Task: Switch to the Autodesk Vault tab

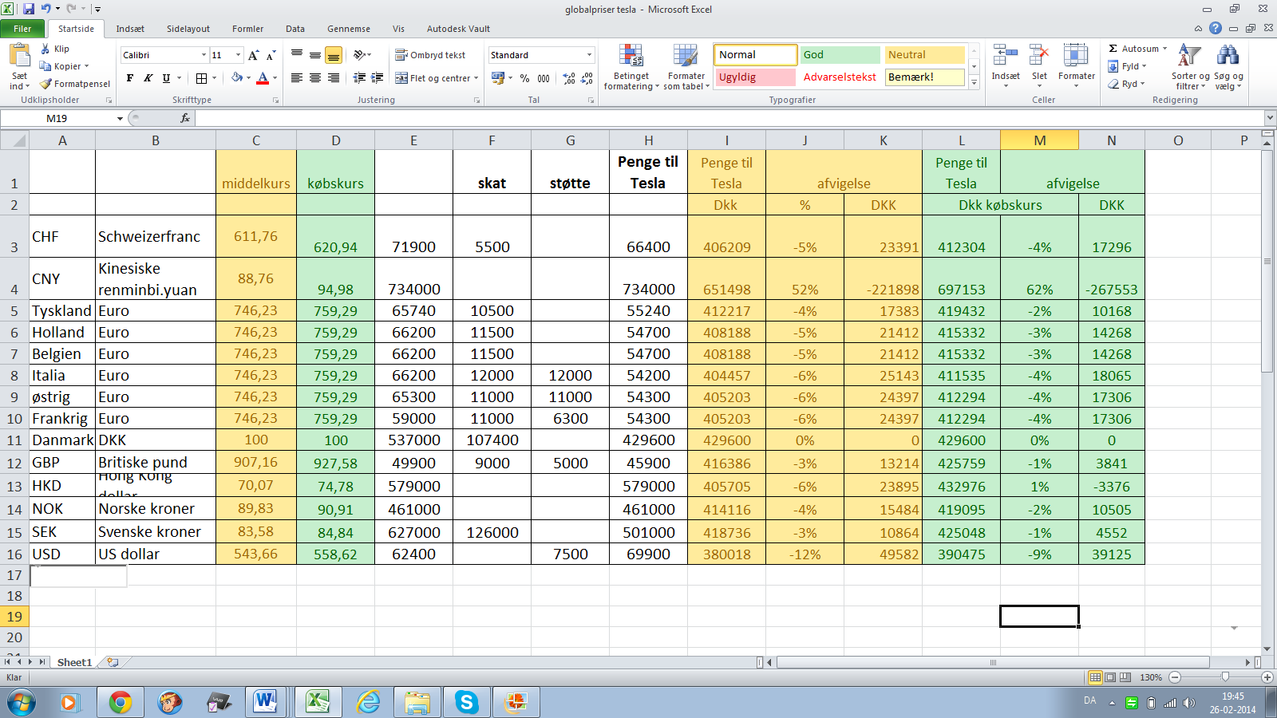Action: coord(458,29)
